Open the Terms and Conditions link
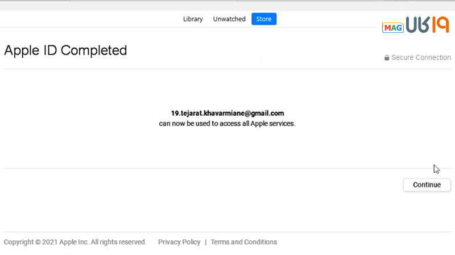Viewport: 455px width, 255px height. click(x=244, y=242)
